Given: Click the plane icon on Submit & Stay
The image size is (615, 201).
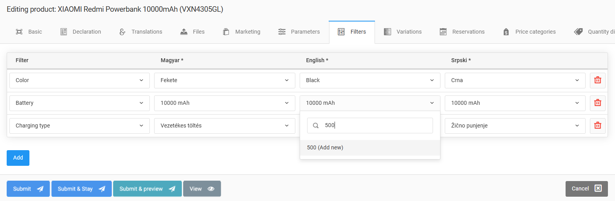Looking at the screenshot, I should (x=102, y=189).
